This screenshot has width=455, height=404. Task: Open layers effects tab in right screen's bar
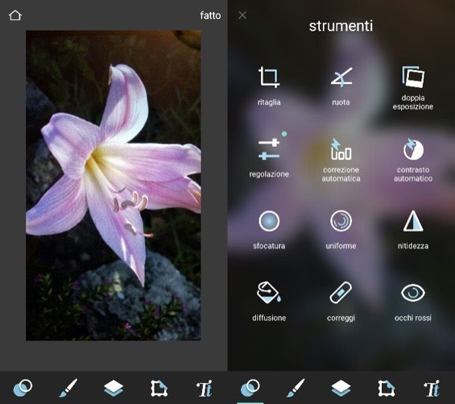(x=342, y=388)
